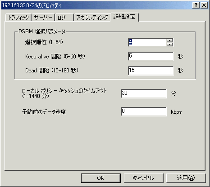
Task: Click the Keep alive 間隔 input field
Action: 151,56
